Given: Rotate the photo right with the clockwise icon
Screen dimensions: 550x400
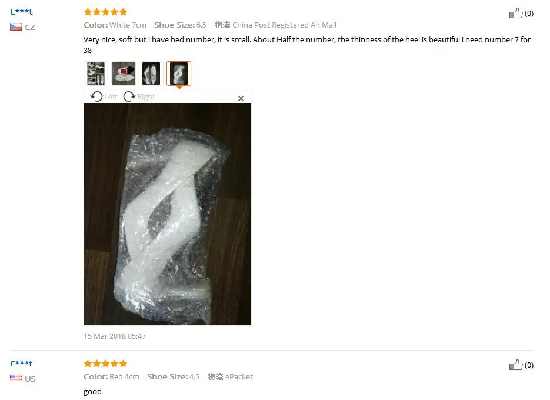Looking at the screenshot, I should click(x=129, y=96).
